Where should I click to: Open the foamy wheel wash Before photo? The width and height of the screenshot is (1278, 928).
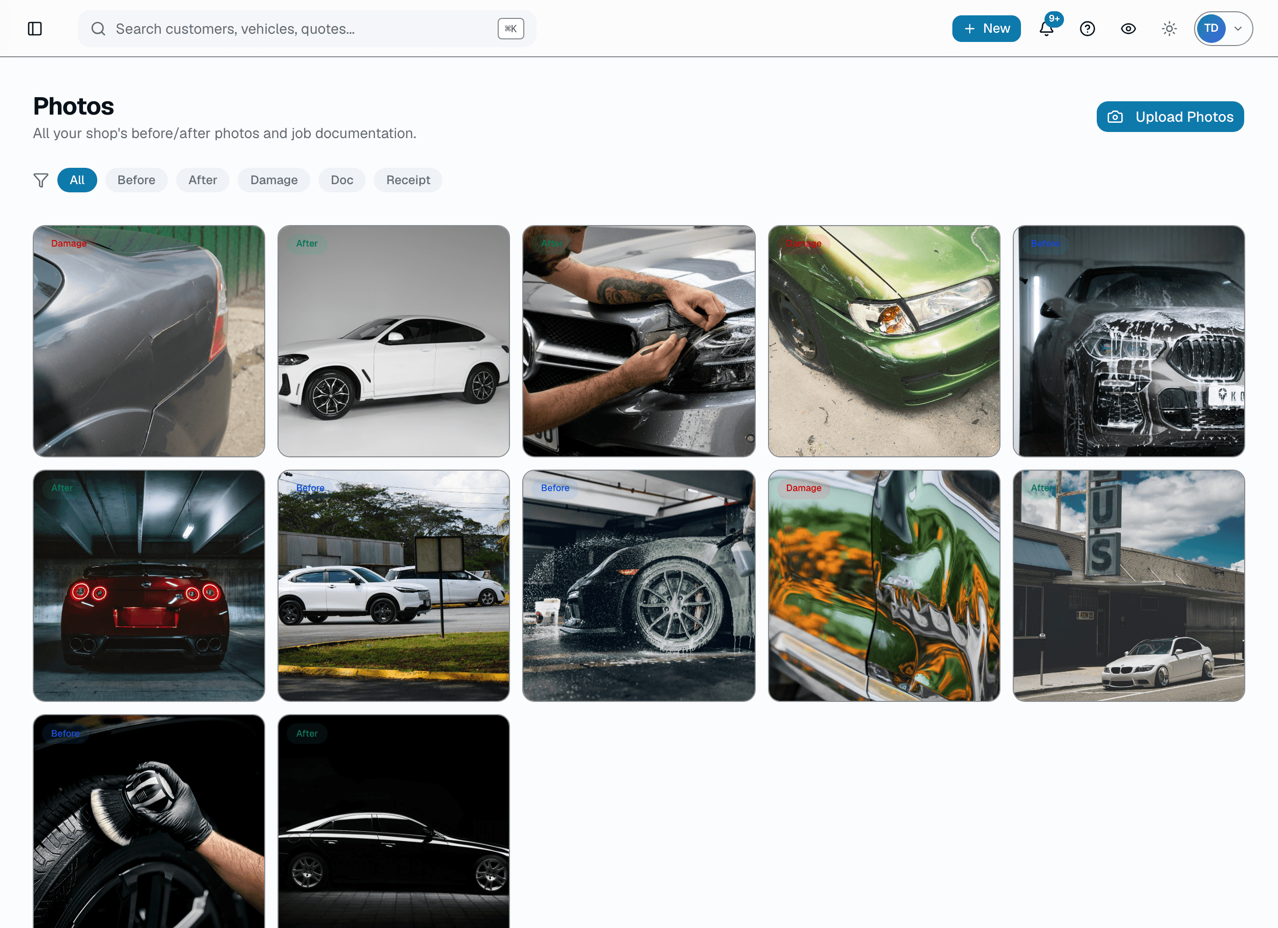[639, 586]
